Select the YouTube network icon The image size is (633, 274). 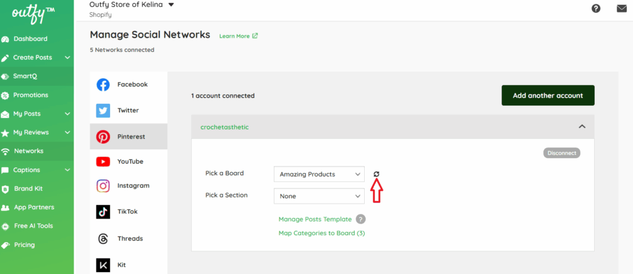[103, 162]
